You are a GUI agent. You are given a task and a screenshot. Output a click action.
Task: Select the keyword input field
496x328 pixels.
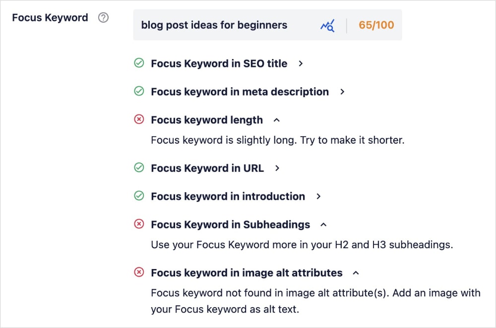point(214,25)
